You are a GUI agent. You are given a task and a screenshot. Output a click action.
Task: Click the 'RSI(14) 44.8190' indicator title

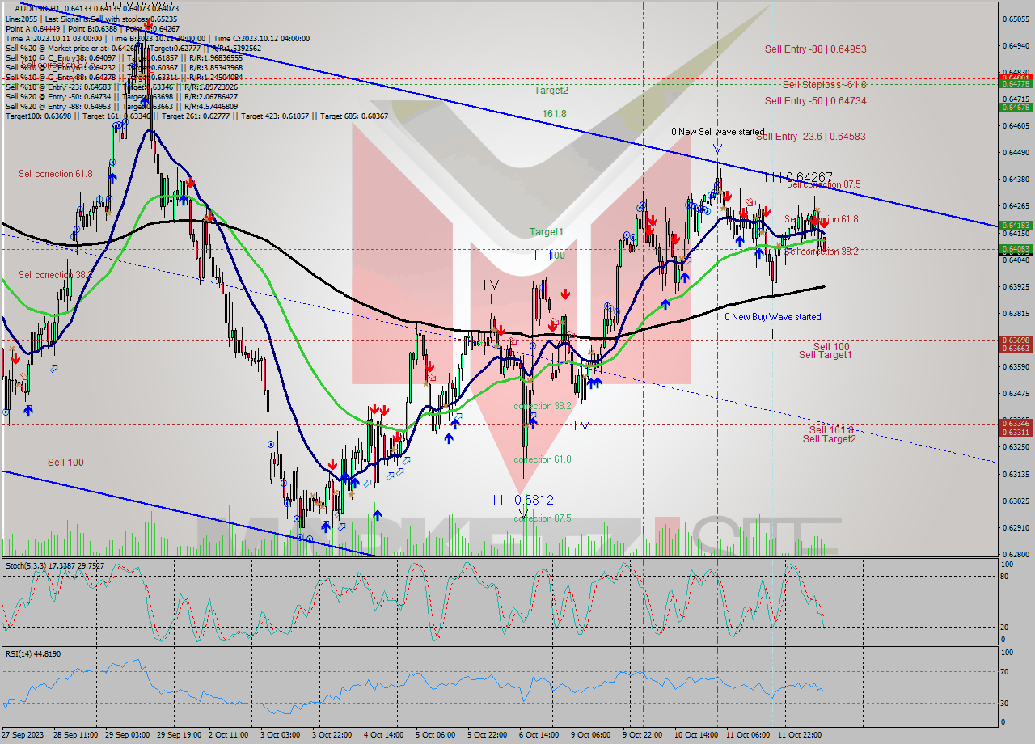(x=33, y=653)
